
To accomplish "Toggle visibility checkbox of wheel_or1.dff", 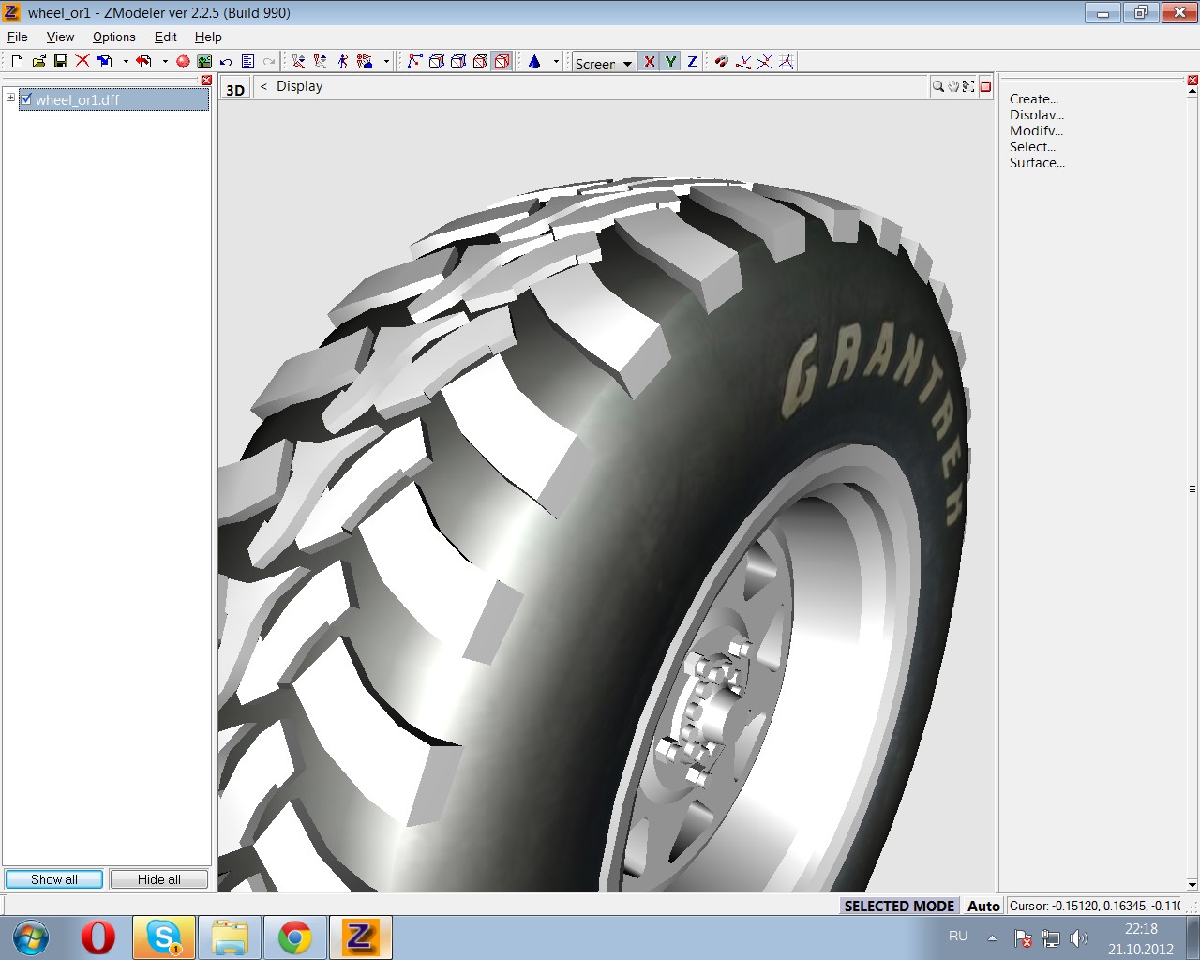I will tap(26, 98).
